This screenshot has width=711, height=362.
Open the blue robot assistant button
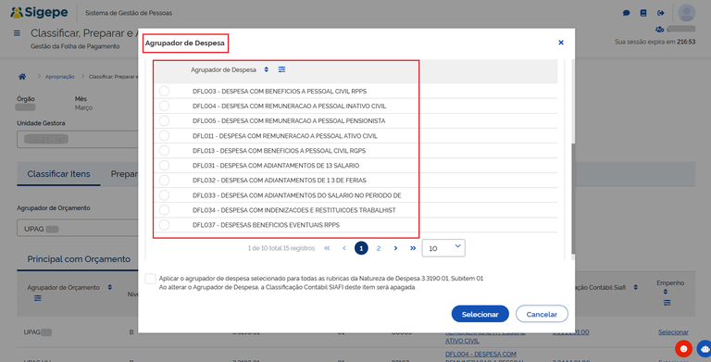coord(705,348)
